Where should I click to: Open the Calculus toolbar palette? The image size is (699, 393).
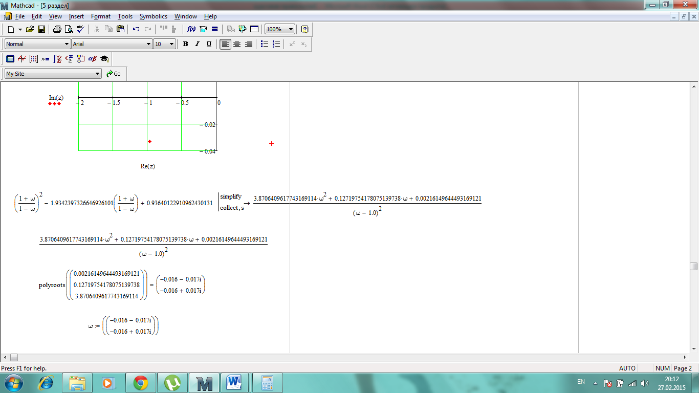pos(57,59)
